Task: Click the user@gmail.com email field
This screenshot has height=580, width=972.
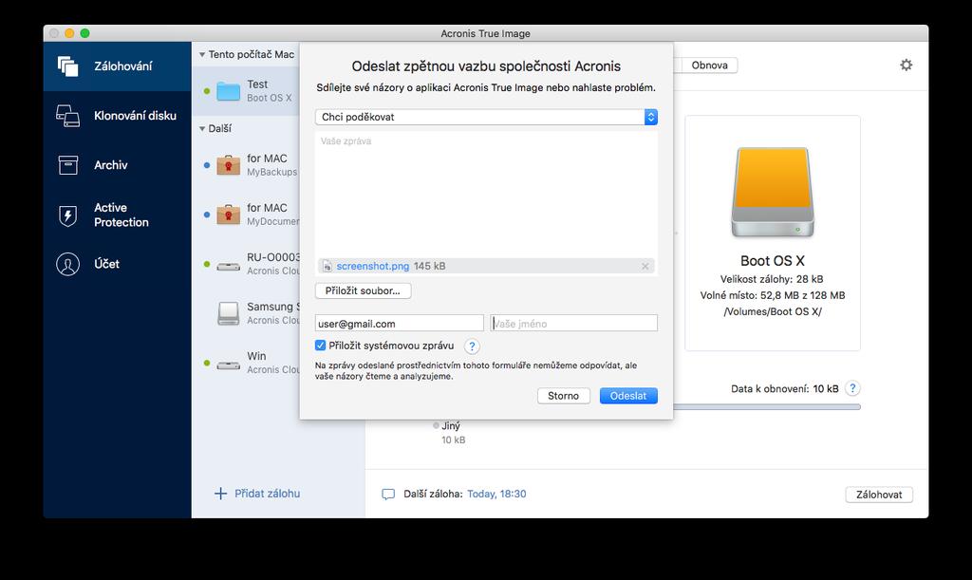Action: coord(400,324)
